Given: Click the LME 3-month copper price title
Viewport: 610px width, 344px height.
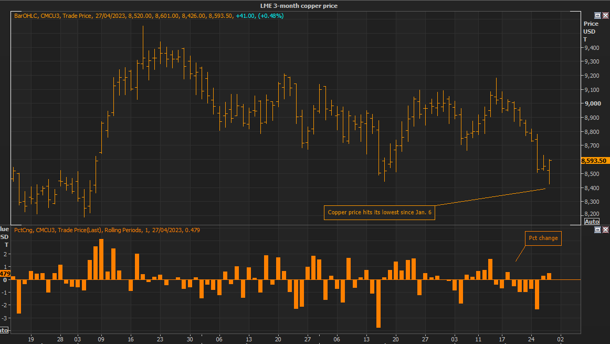Looking at the screenshot, I should tap(299, 6).
